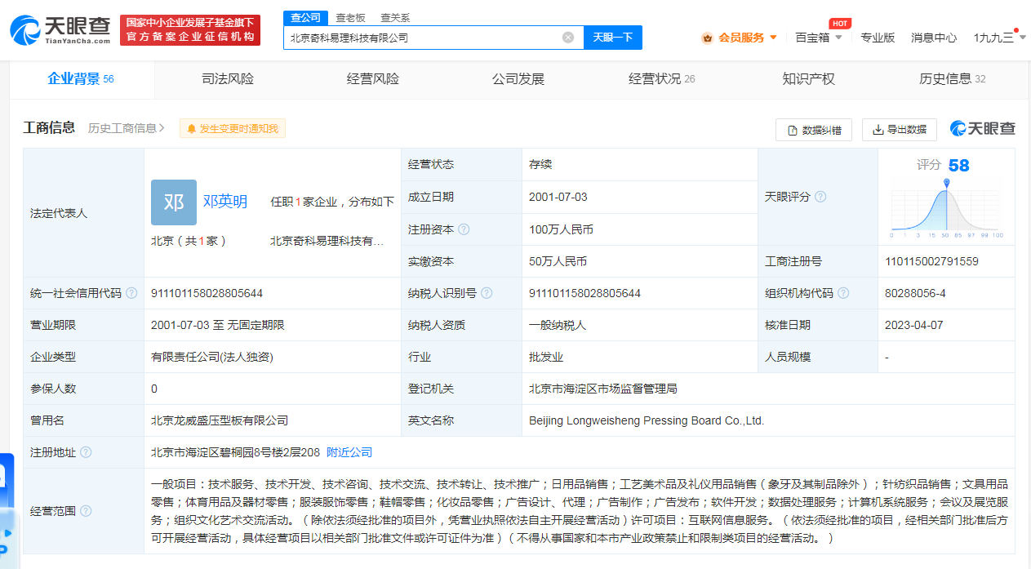Expand 历史工商信息 chevron link
The height and width of the screenshot is (569, 1031).
(127, 128)
